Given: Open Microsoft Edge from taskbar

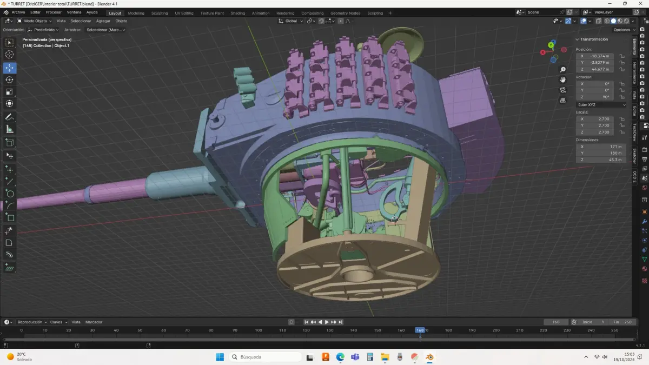Looking at the screenshot, I should [x=340, y=357].
